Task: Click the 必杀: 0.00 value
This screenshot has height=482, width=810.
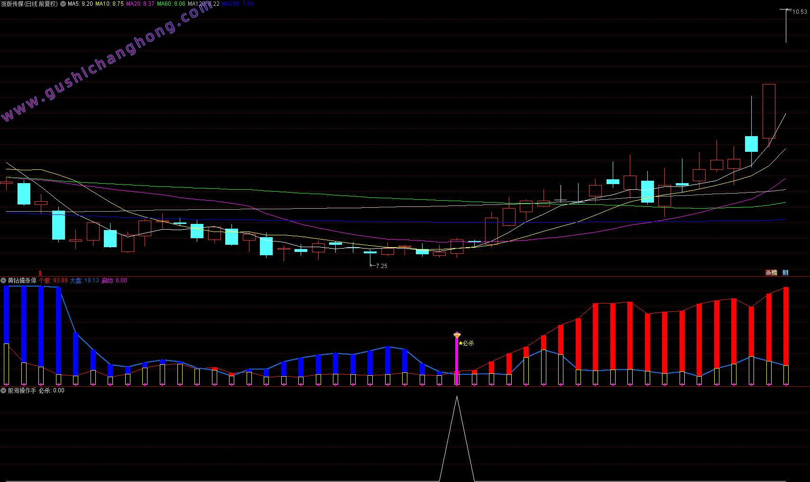Action: coord(52,390)
